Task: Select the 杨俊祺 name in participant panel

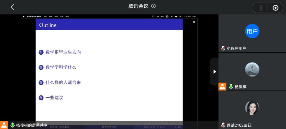Action: point(240,87)
